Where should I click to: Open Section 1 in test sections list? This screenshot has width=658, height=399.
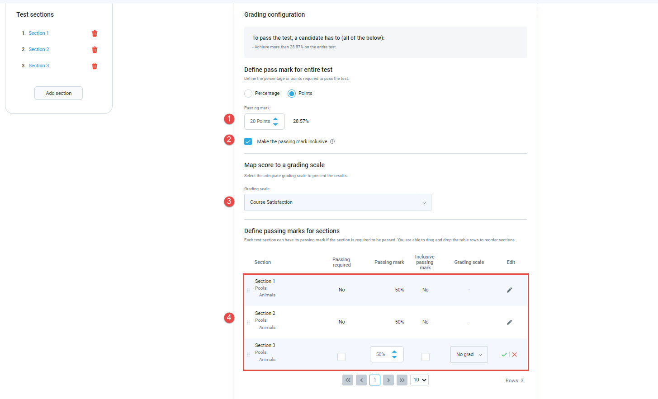point(38,33)
